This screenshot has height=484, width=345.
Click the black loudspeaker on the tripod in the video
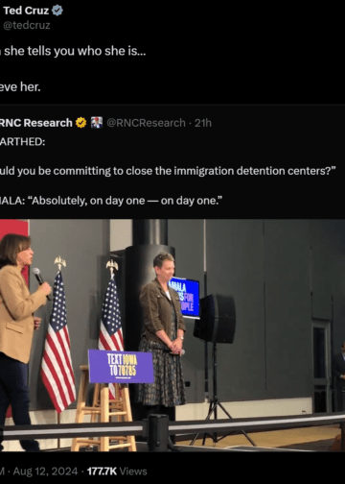tap(215, 318)
